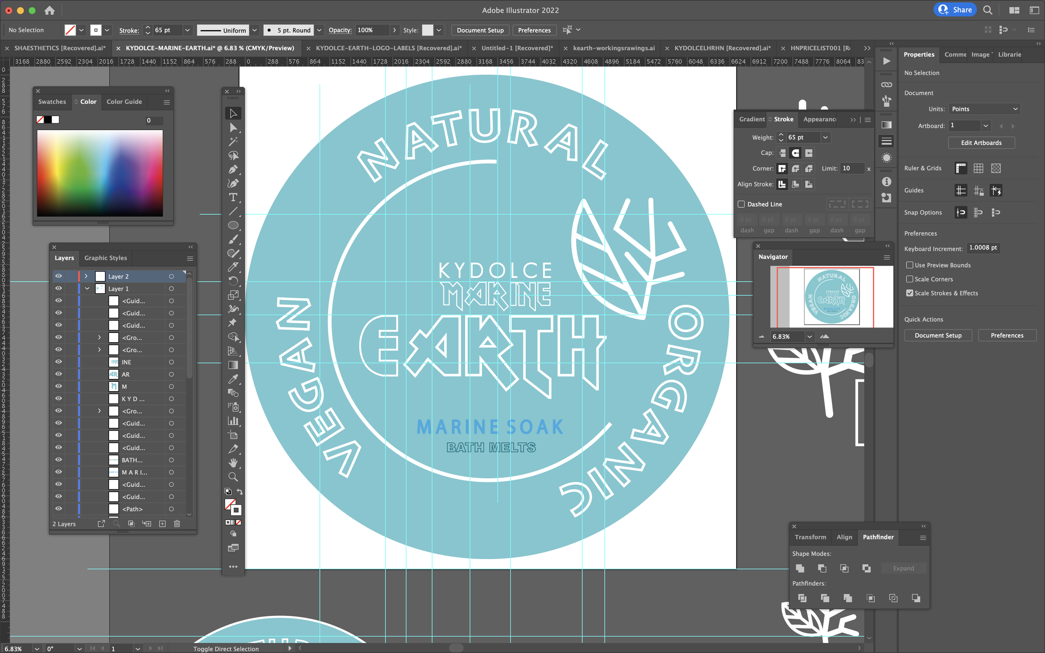This screenshot has height=653, width=1045.
Task: Click the Share button
Action: [x=955, y=10]
